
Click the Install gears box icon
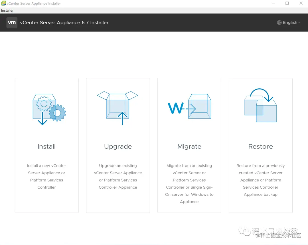[49, 109]
